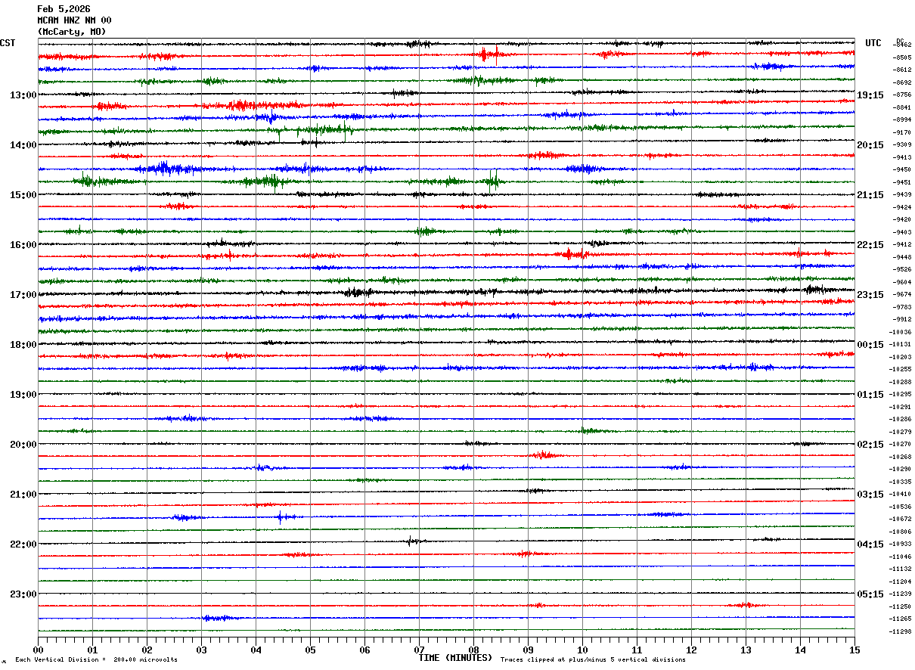Click the '19:00' CST hour label
The height and width of the screenshot is (670, 915).
click(x=23, y=395)
